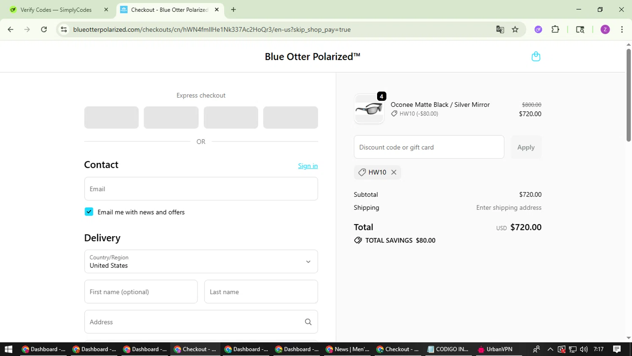Viewport: 632px width, 356px height.
Task: Click the Sign in link
Action: coord(308,166)
